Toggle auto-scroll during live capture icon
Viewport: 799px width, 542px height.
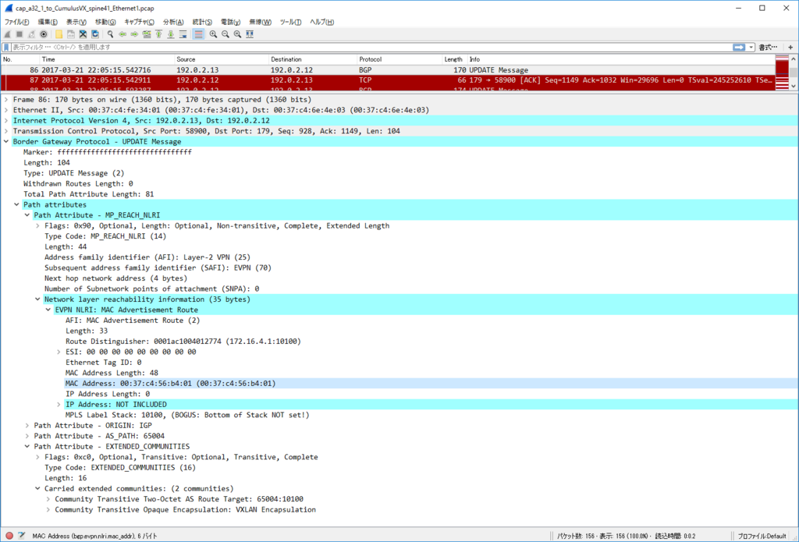click(x=183, y=34)
